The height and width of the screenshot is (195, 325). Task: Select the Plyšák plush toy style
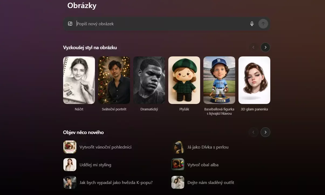coord(184,80)
